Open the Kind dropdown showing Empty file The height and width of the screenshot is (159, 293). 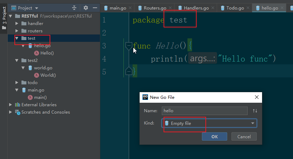click(x=209, y=123)
